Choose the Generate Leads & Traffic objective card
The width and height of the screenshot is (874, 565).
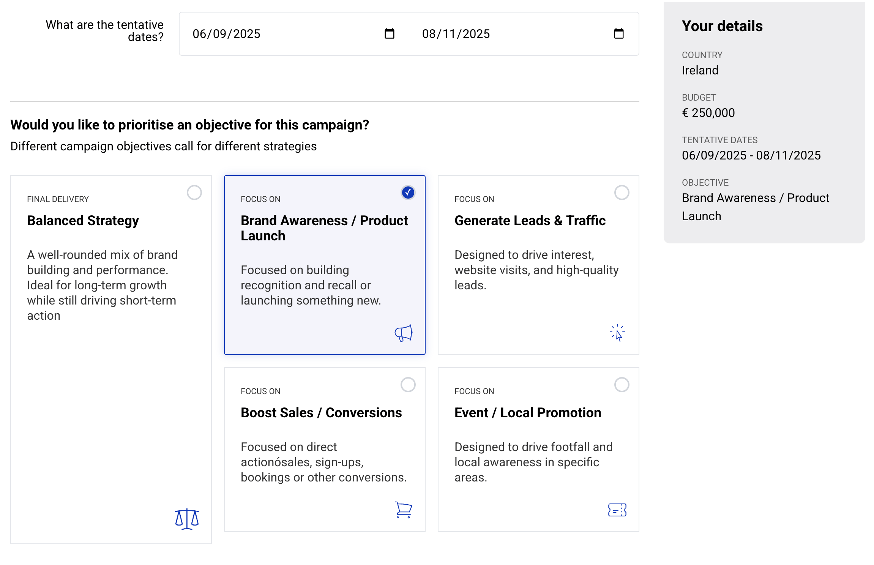click(538, 262)
